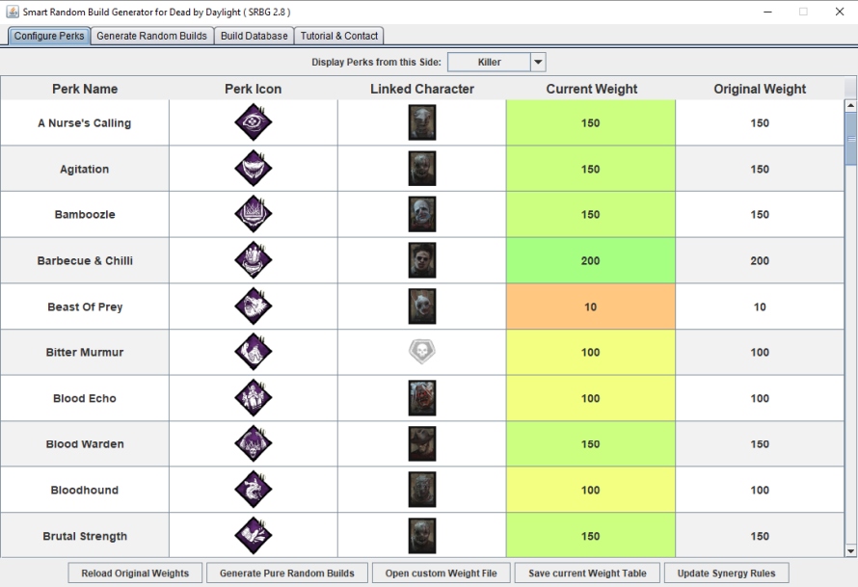Click the vertical scrollbar thumb
This screenshot has width=858, height=587.
[x=850, y=139]
